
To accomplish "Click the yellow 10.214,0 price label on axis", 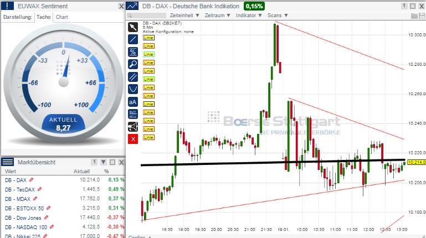I will pyautogui.click(x=416, y=162).
